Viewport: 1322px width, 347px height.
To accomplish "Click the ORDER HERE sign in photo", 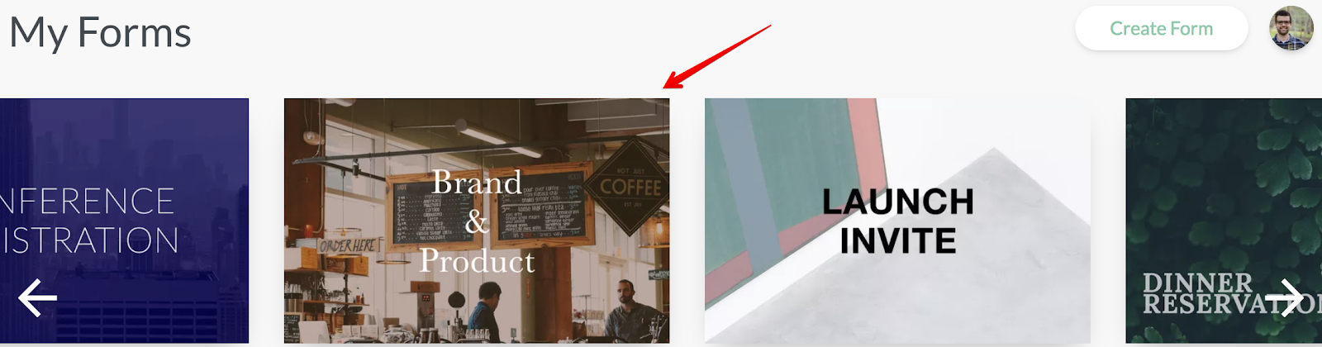I will 348,246.
